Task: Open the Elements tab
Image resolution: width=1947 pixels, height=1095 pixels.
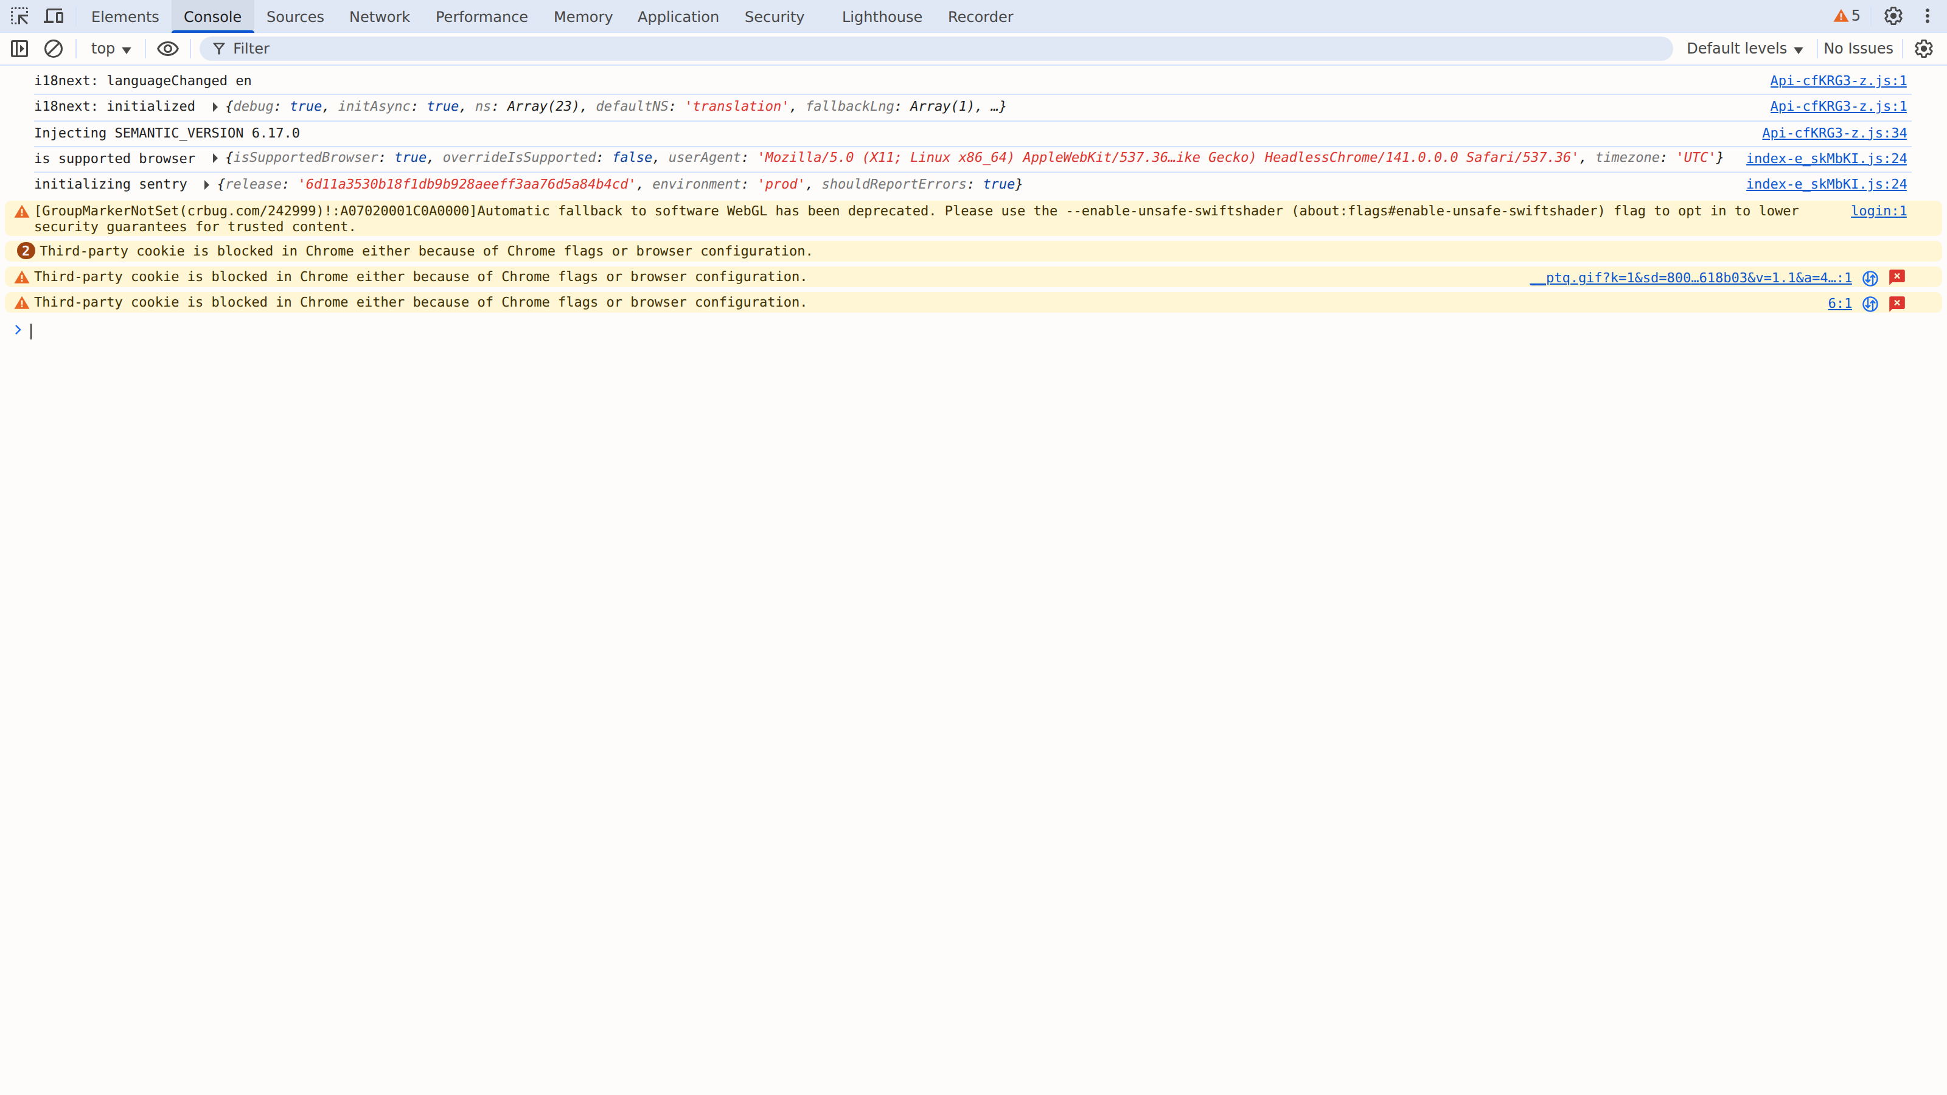Action: [x=125, y=16]
